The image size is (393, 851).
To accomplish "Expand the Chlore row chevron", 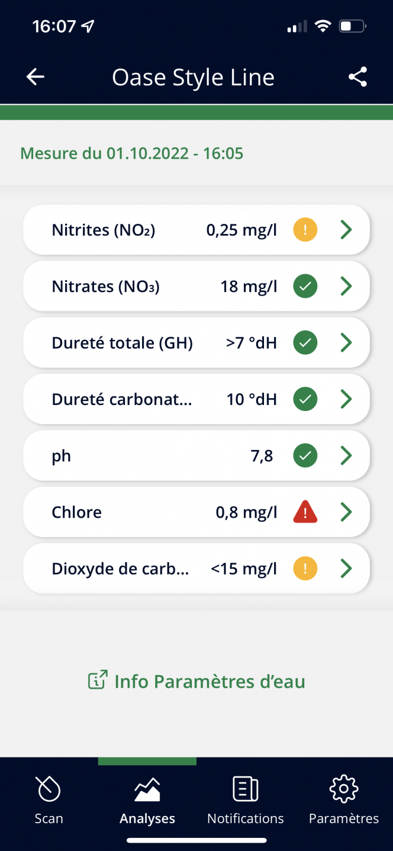I will click(x=346, y=512).
